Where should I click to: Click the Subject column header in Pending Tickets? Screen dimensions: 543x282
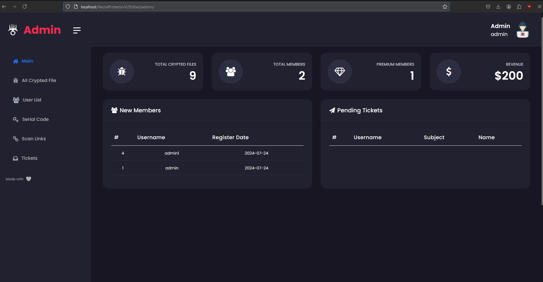[x=434, y=137]
